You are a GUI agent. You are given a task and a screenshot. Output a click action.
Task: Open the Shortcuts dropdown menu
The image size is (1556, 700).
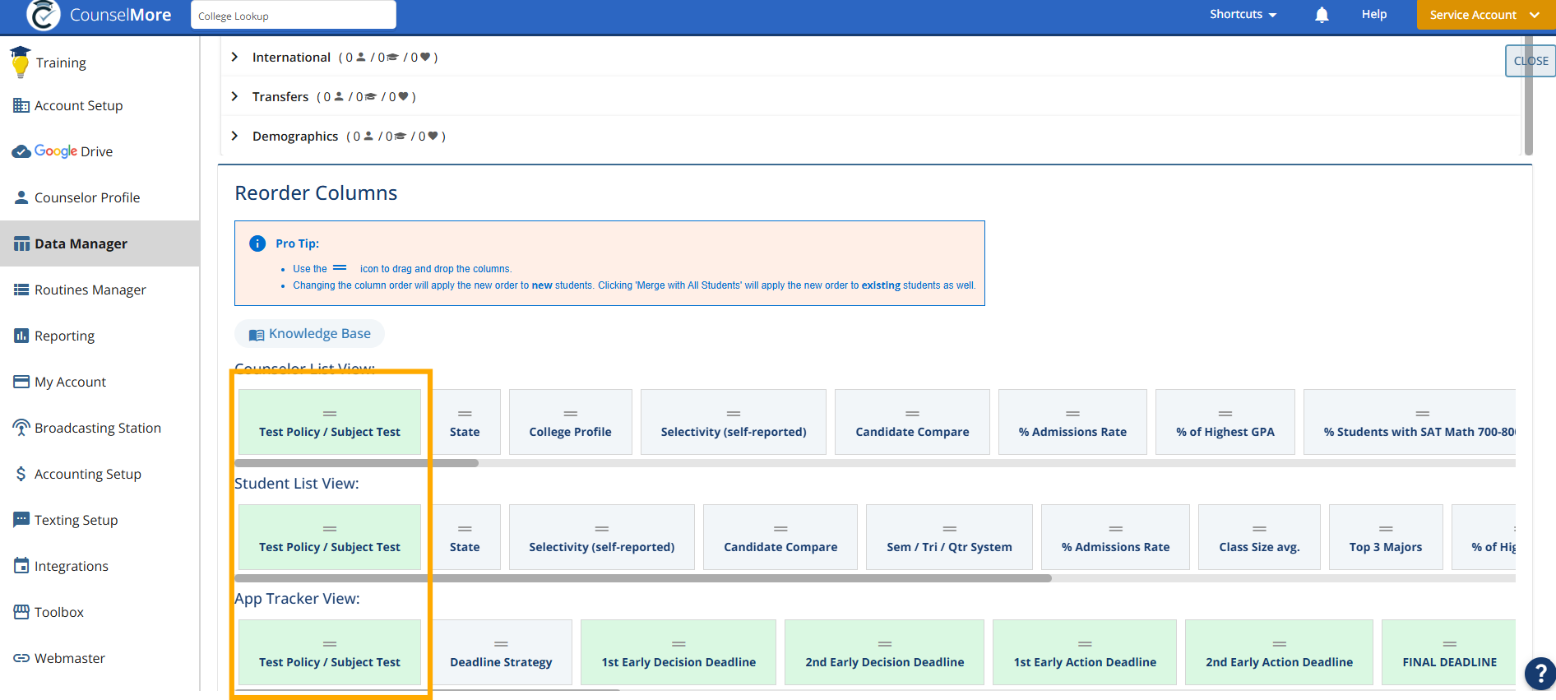coord(1243,15)
